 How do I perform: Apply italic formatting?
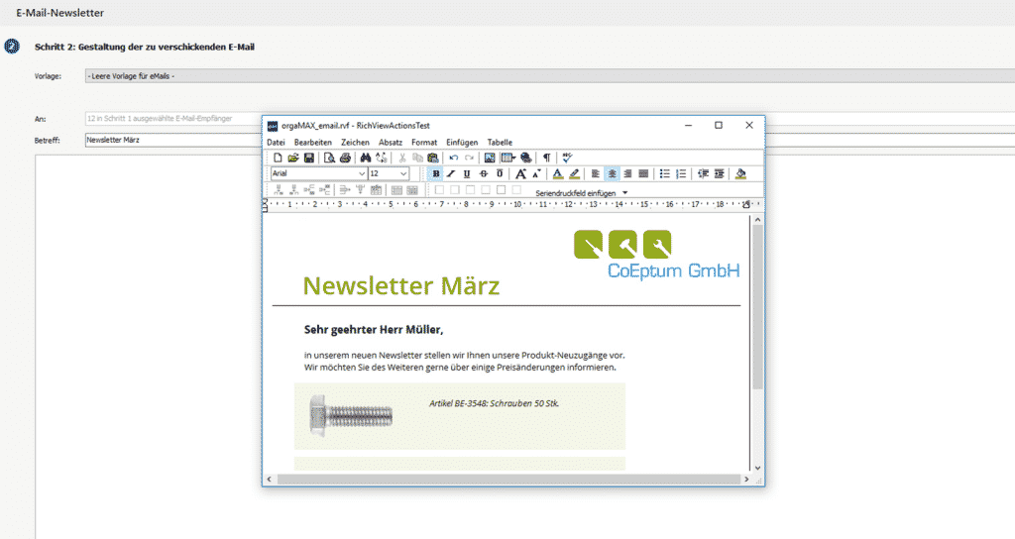click(451, 174)
